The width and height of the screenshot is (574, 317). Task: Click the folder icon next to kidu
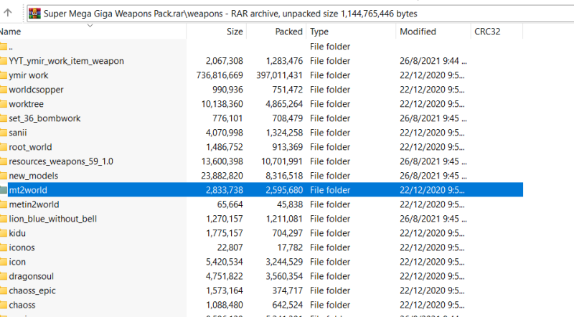(3, 233)
